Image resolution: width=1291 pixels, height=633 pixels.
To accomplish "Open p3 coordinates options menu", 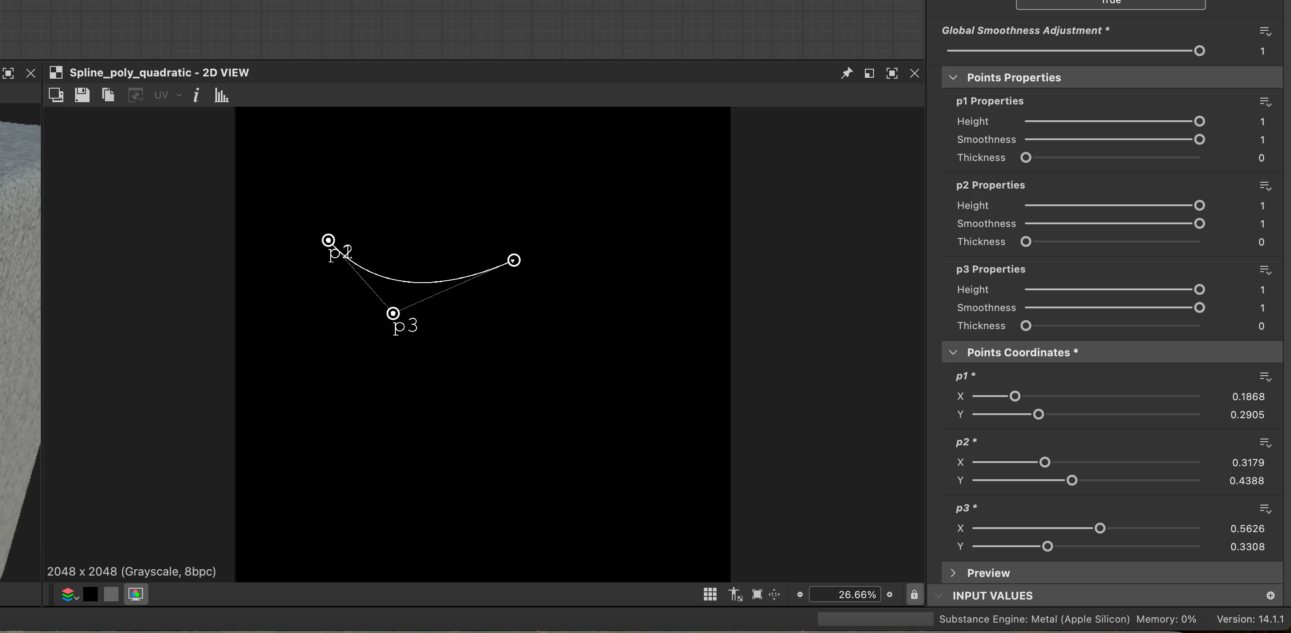I will click(x=1265, y=509).
